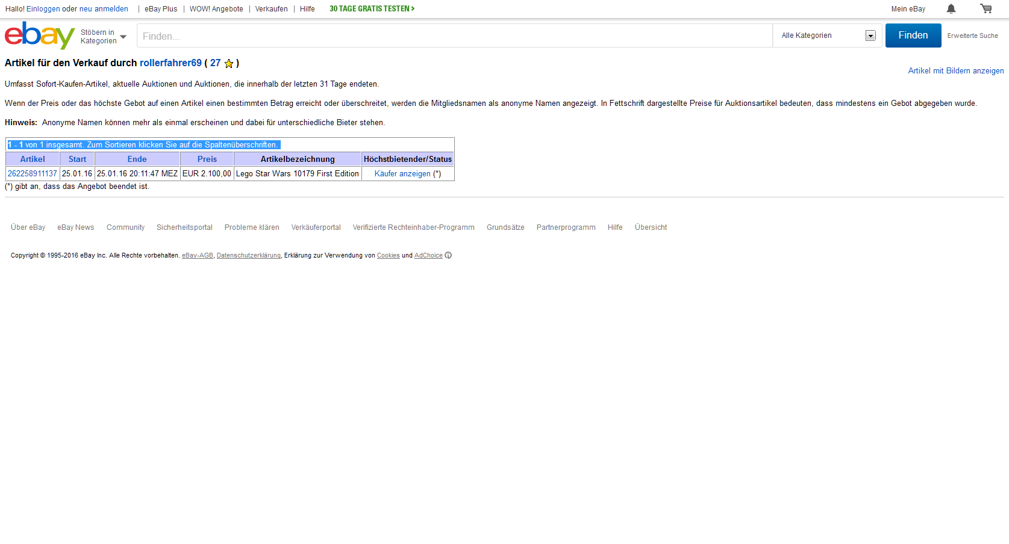The image size is (1009, 544).
Task: Open the shopping cart icon
Action: [x=986, y=8]
